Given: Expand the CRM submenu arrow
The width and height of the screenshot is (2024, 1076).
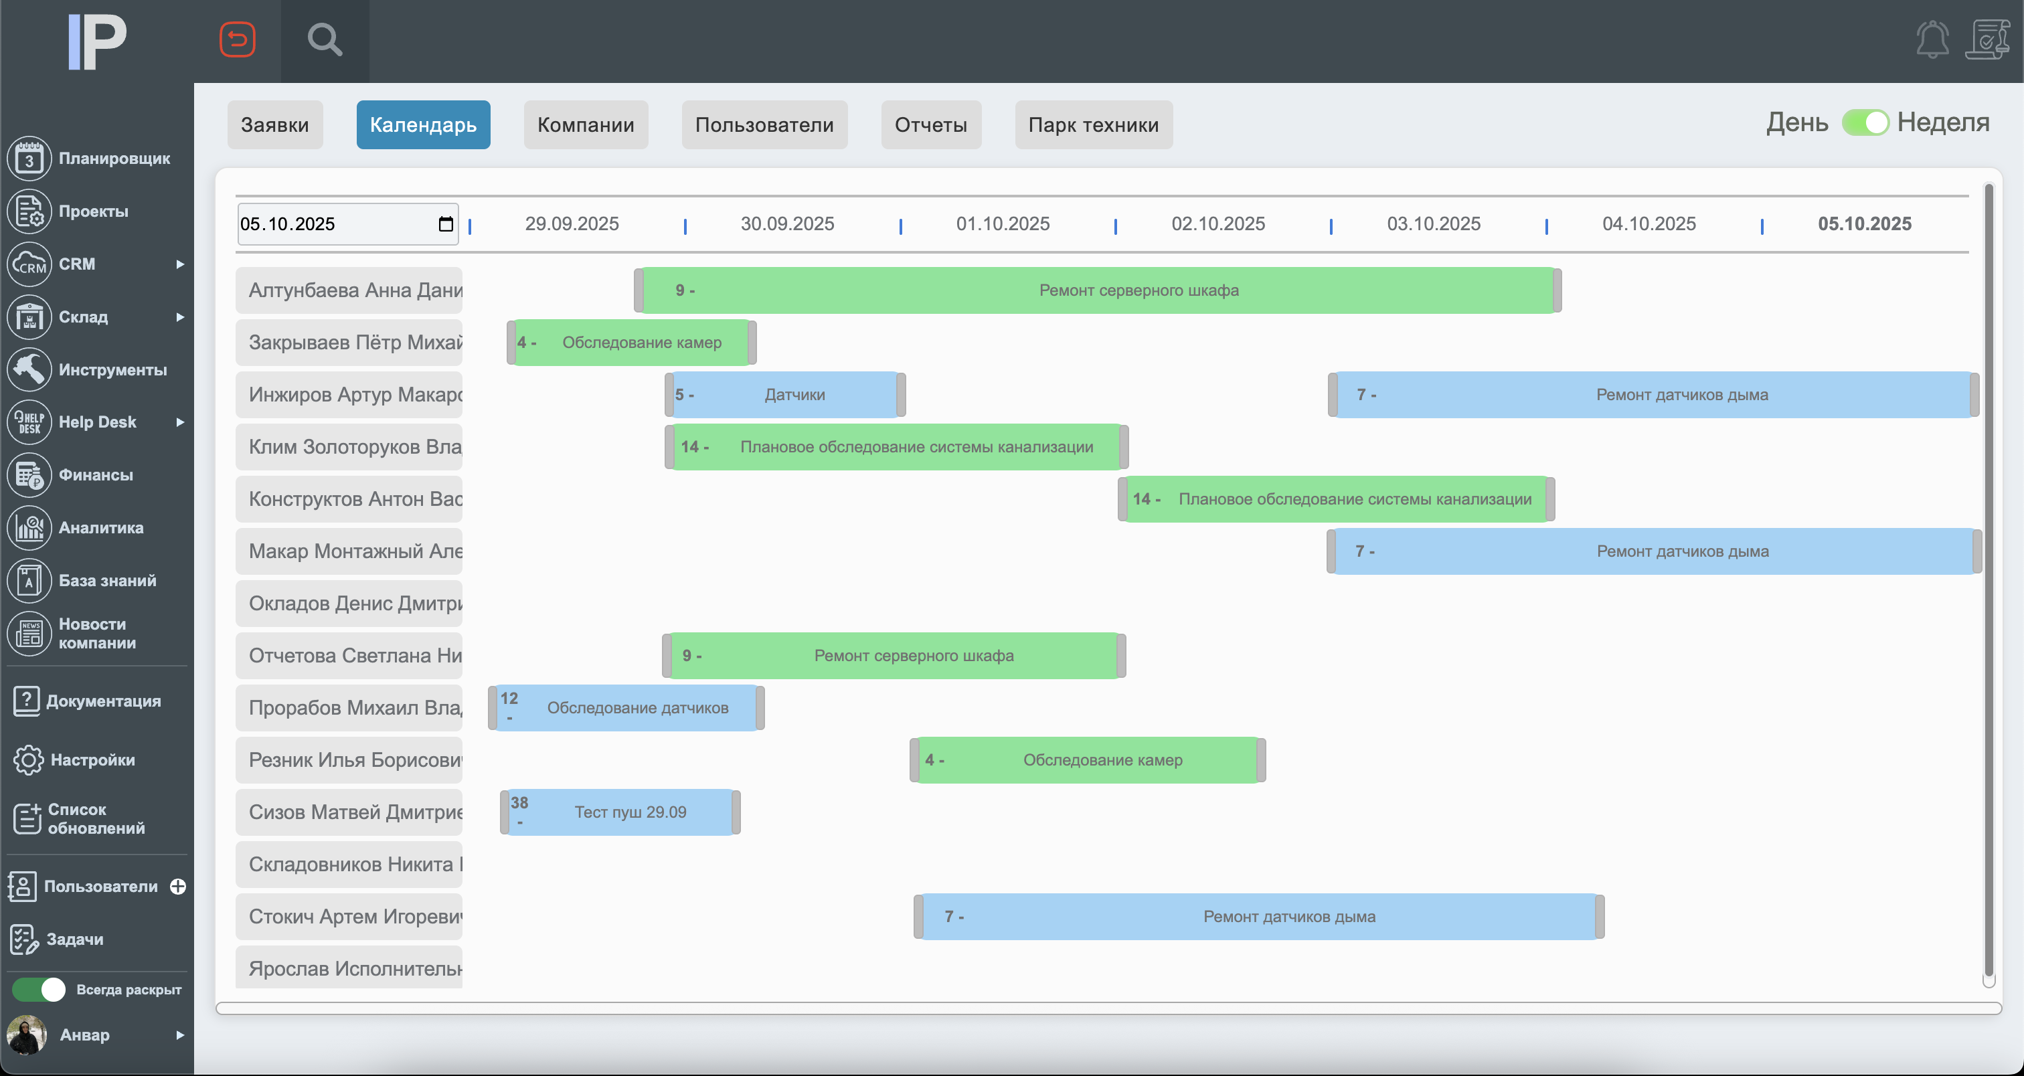Looking at the screenshot, I should (x=180, y=265).
